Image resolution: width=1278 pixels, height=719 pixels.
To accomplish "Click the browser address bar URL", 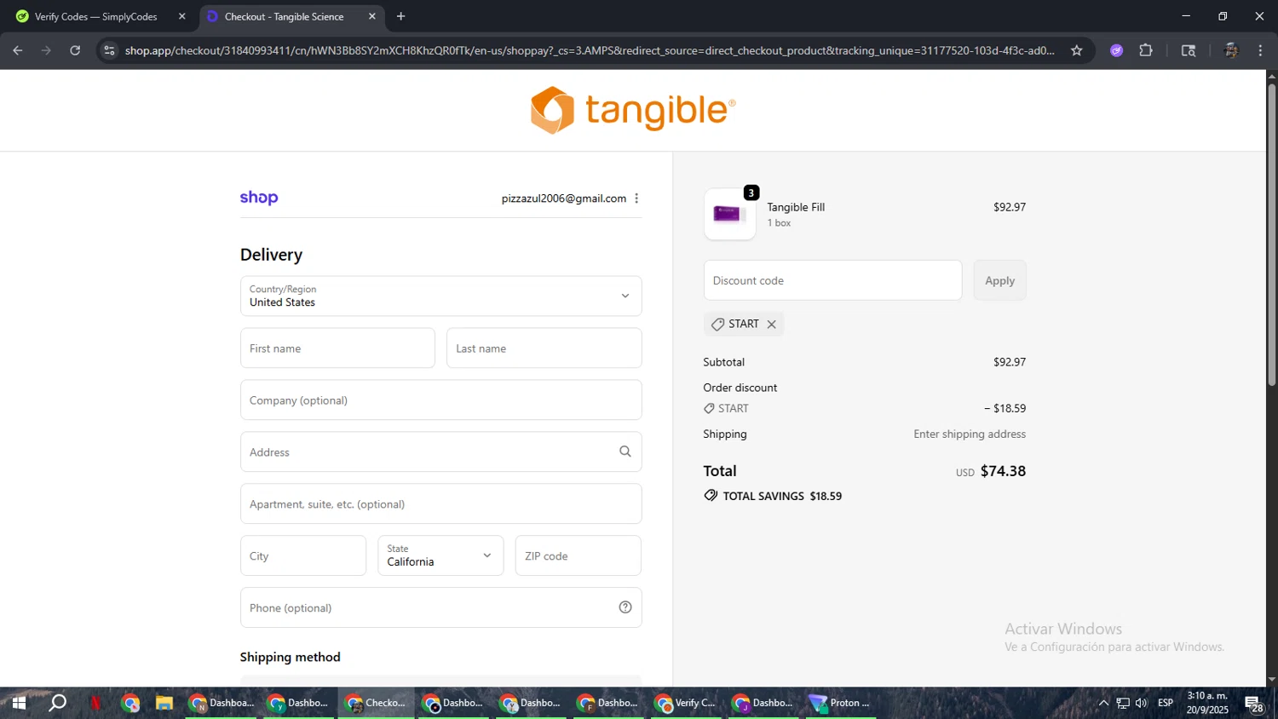I will click(x=590, y=50).
